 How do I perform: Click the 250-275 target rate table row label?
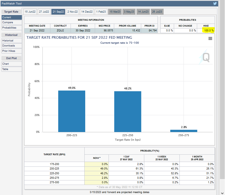coord(54,178)
